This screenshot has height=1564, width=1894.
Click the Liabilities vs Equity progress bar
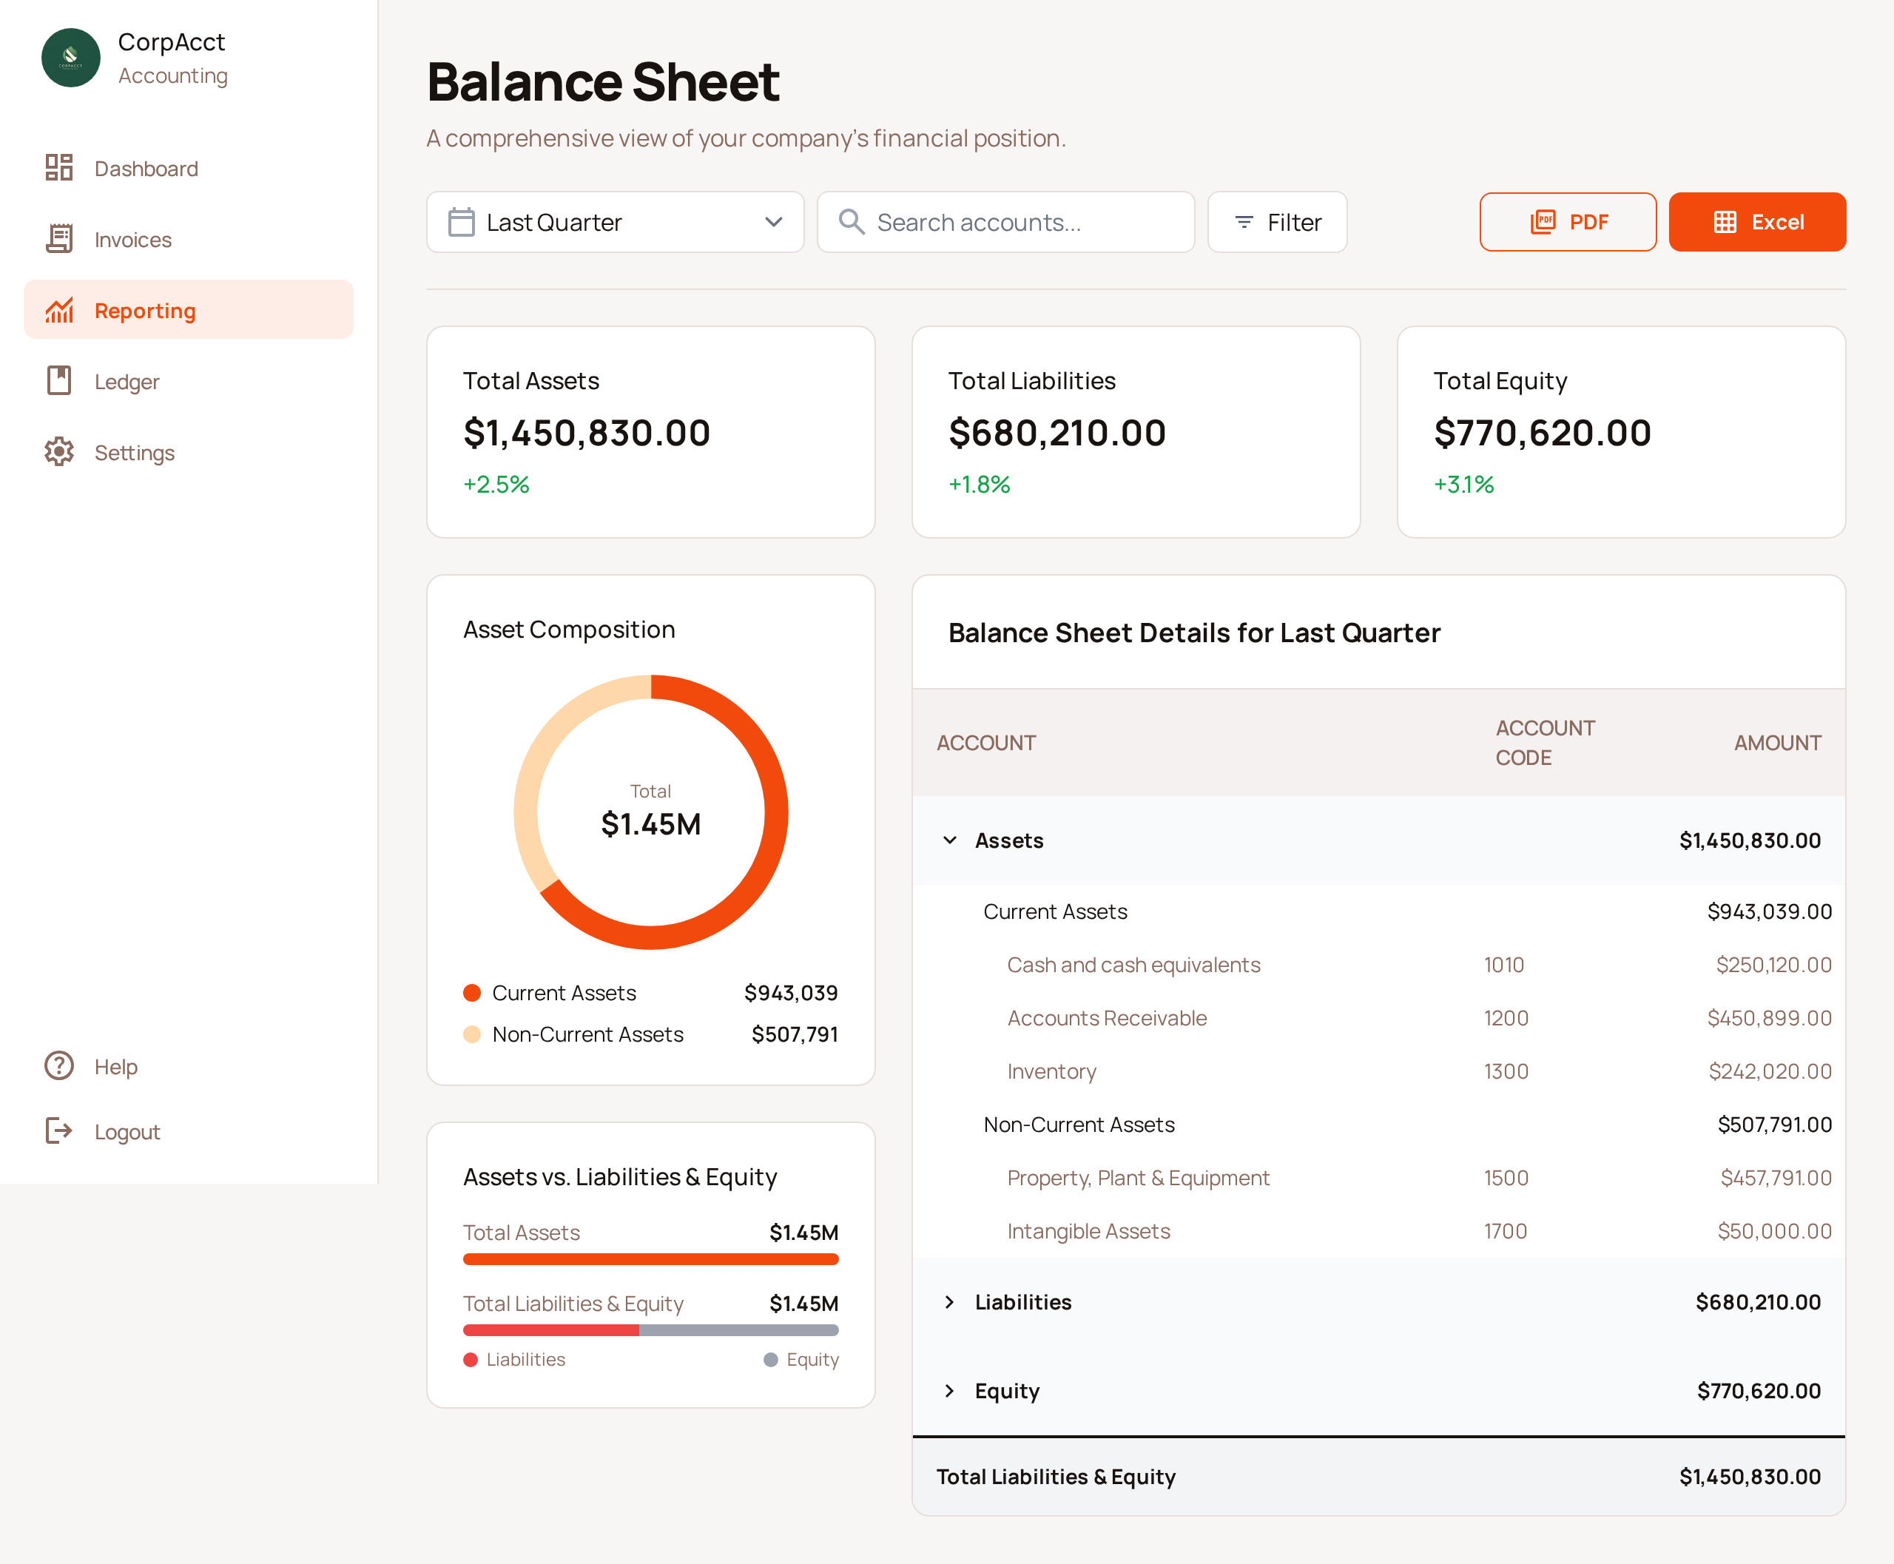[650, 1329]
